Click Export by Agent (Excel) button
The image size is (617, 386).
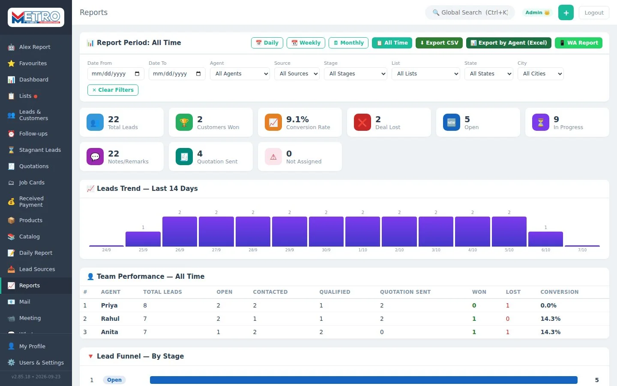[x=509, y=43]
